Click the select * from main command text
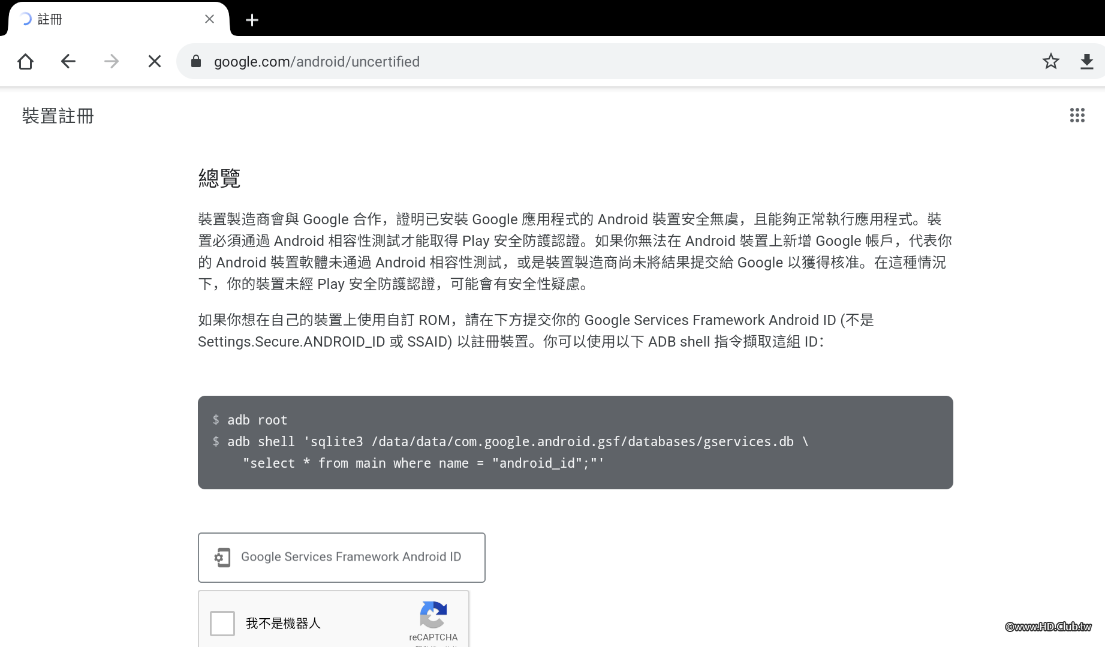1105x647 pixels. pos(423,464)
